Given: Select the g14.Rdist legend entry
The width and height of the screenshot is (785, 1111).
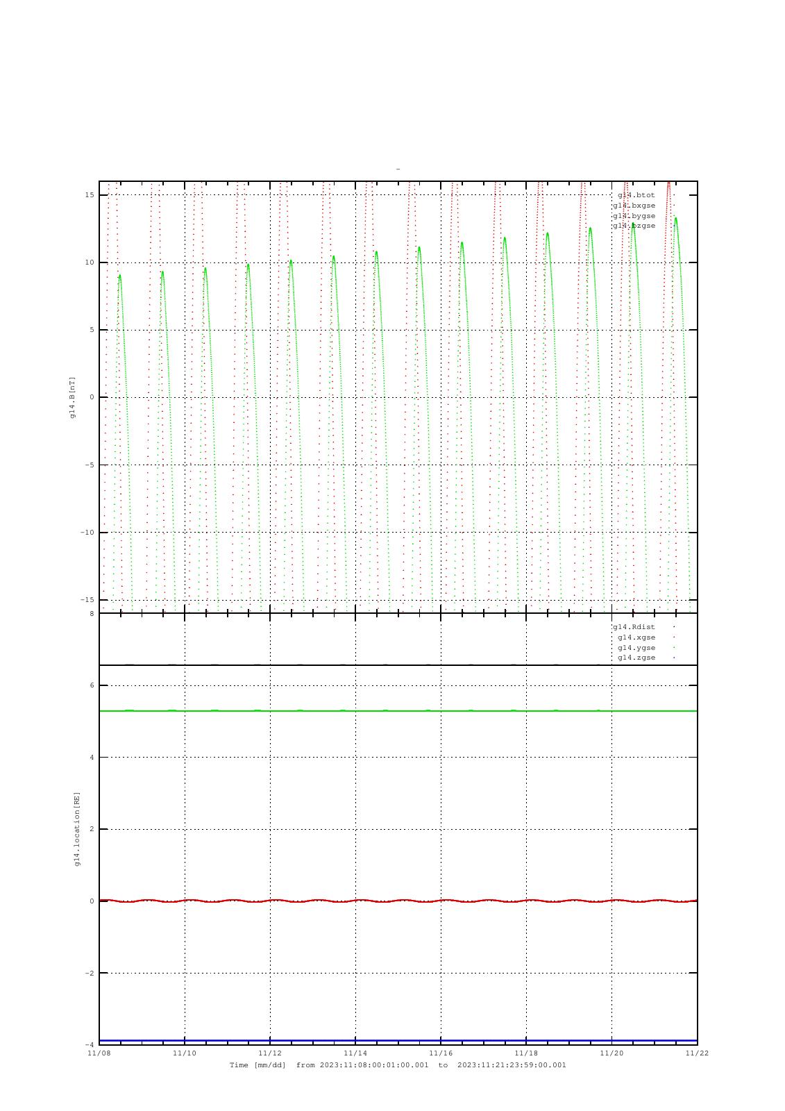Looking at the screenshot, I should pos(633,627).
